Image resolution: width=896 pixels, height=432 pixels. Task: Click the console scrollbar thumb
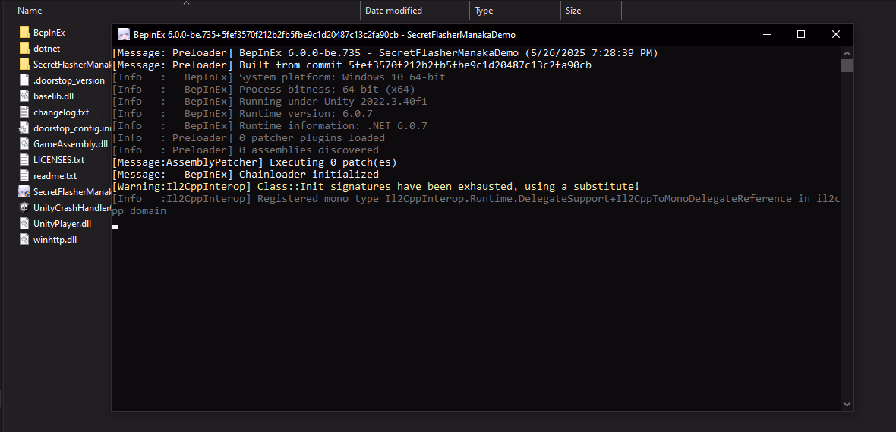pos(847,65)
